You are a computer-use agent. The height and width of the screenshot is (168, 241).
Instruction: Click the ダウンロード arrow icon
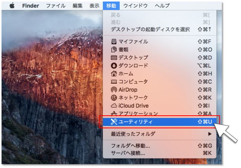click(x=114, y=66)
